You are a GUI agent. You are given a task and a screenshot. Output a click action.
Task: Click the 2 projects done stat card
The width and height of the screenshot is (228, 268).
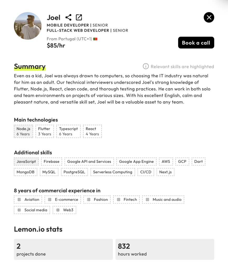pyautogui.click(x=63, y=249)
